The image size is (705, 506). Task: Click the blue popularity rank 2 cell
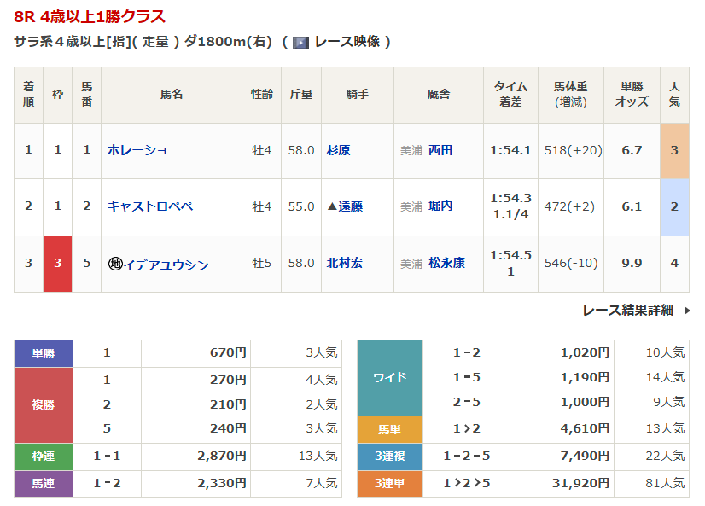[x=674, y=206]
